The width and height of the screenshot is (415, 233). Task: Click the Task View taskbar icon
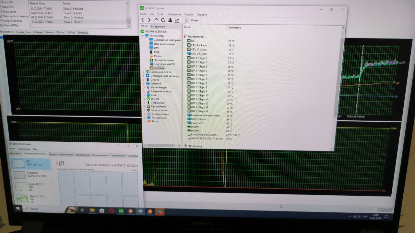pyautogui.click(x=82, y=210)
